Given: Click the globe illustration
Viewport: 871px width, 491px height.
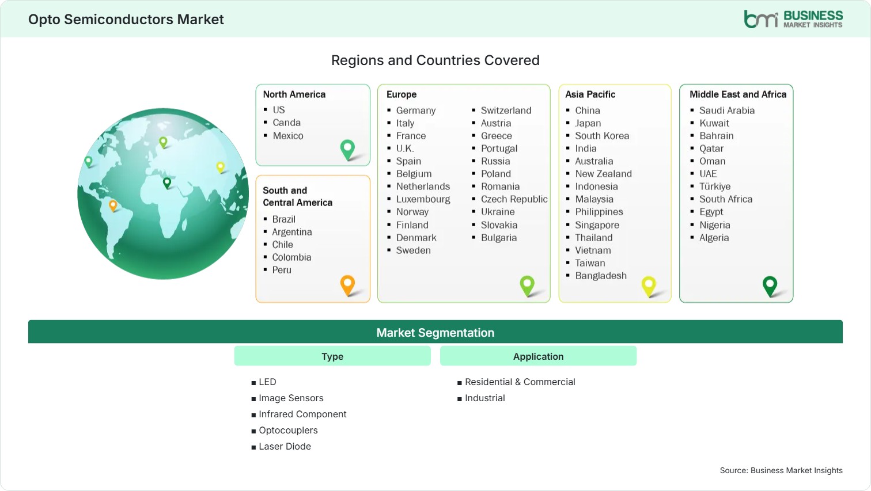Looking at the screenshot, I should tap(164, 194).
